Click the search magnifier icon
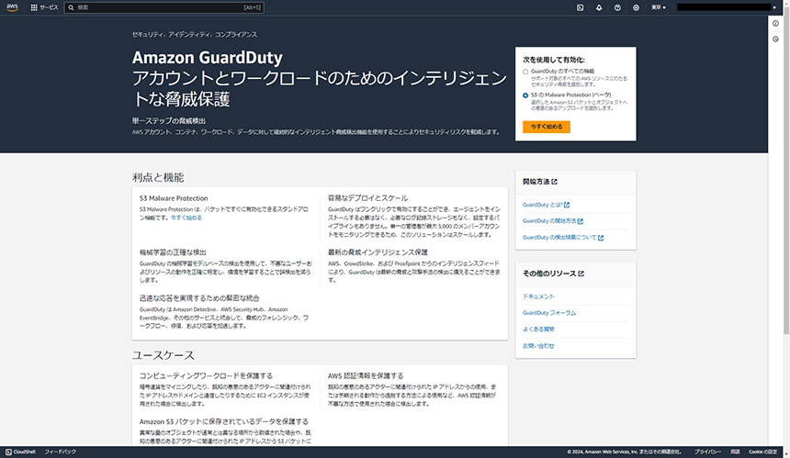Viewport: 790px width, 458px height. [x=71, y=7]
